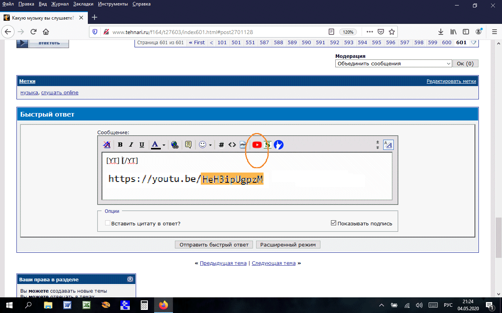Click the 'Редактировать метки' link
This screenshot has width=502, height=313.
(451, 81)
